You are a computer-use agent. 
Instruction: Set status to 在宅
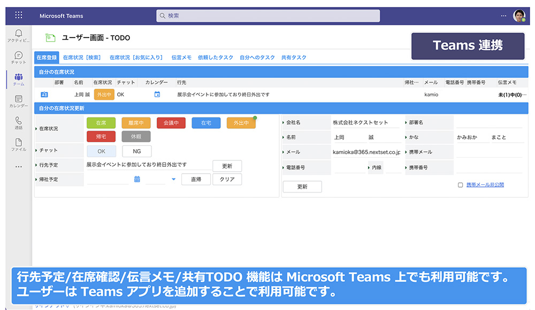206,123
